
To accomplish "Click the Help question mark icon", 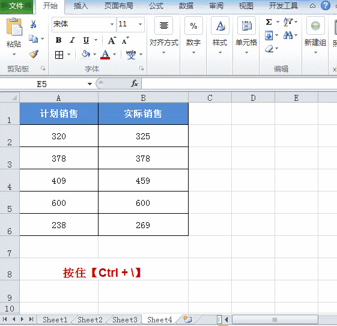I will 326,5.
